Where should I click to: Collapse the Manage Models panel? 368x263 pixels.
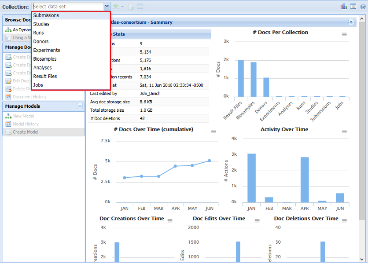[80, 106]
